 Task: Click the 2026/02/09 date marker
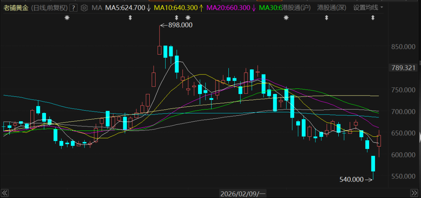243,193
